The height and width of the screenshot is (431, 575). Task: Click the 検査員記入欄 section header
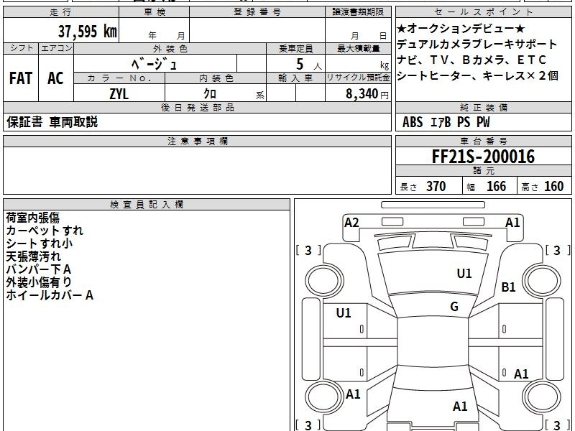(x=147, y=205)
